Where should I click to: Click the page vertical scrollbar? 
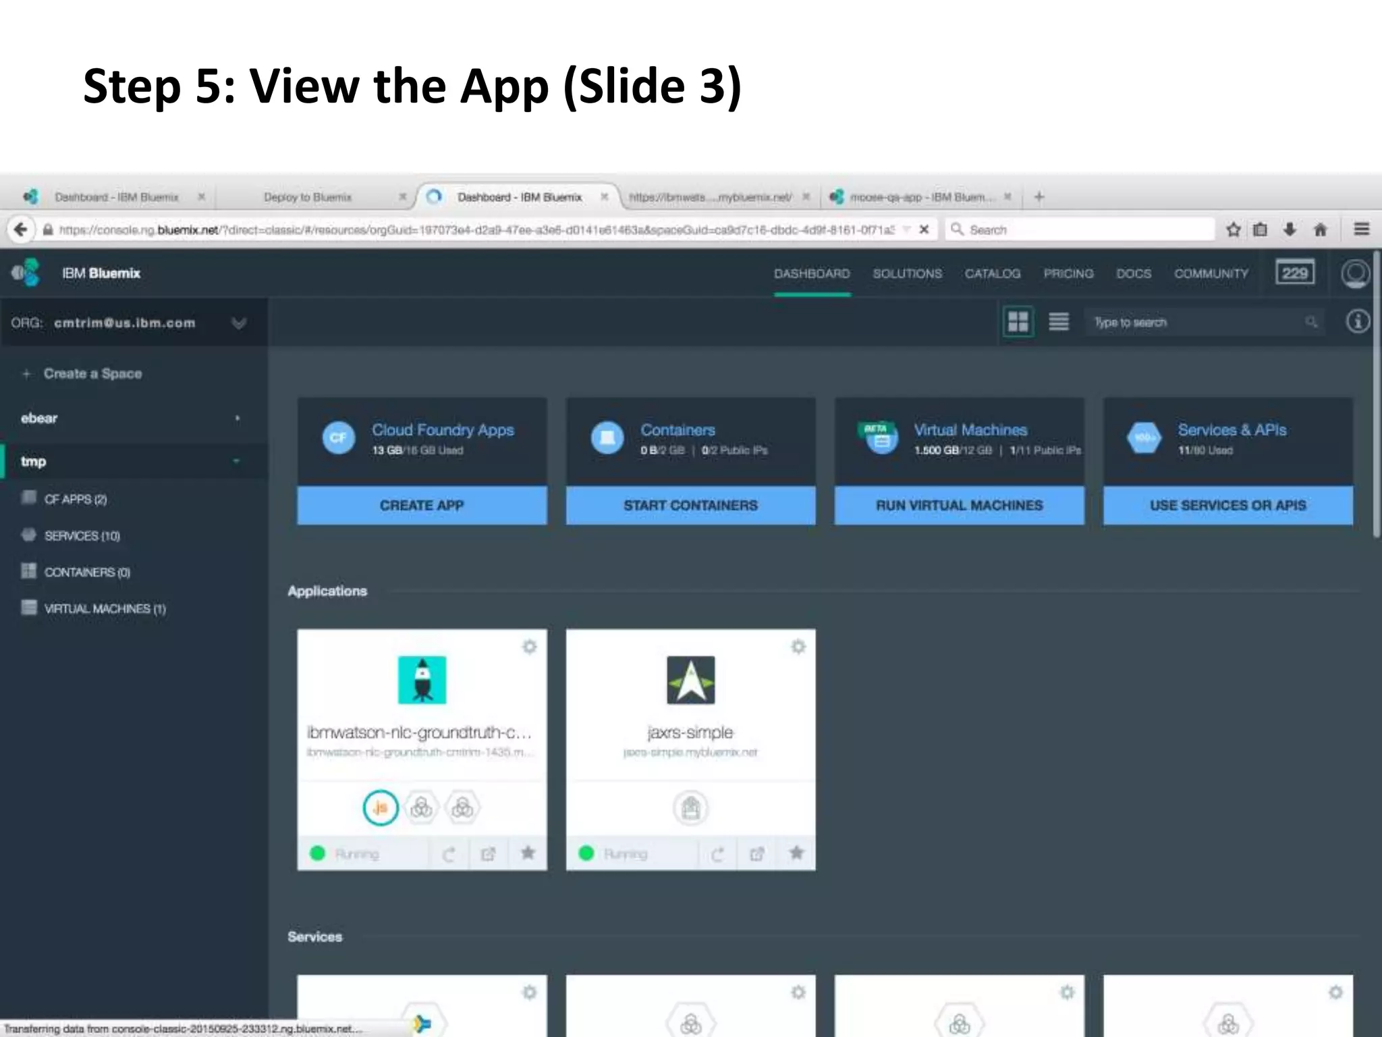point(1376,395)
